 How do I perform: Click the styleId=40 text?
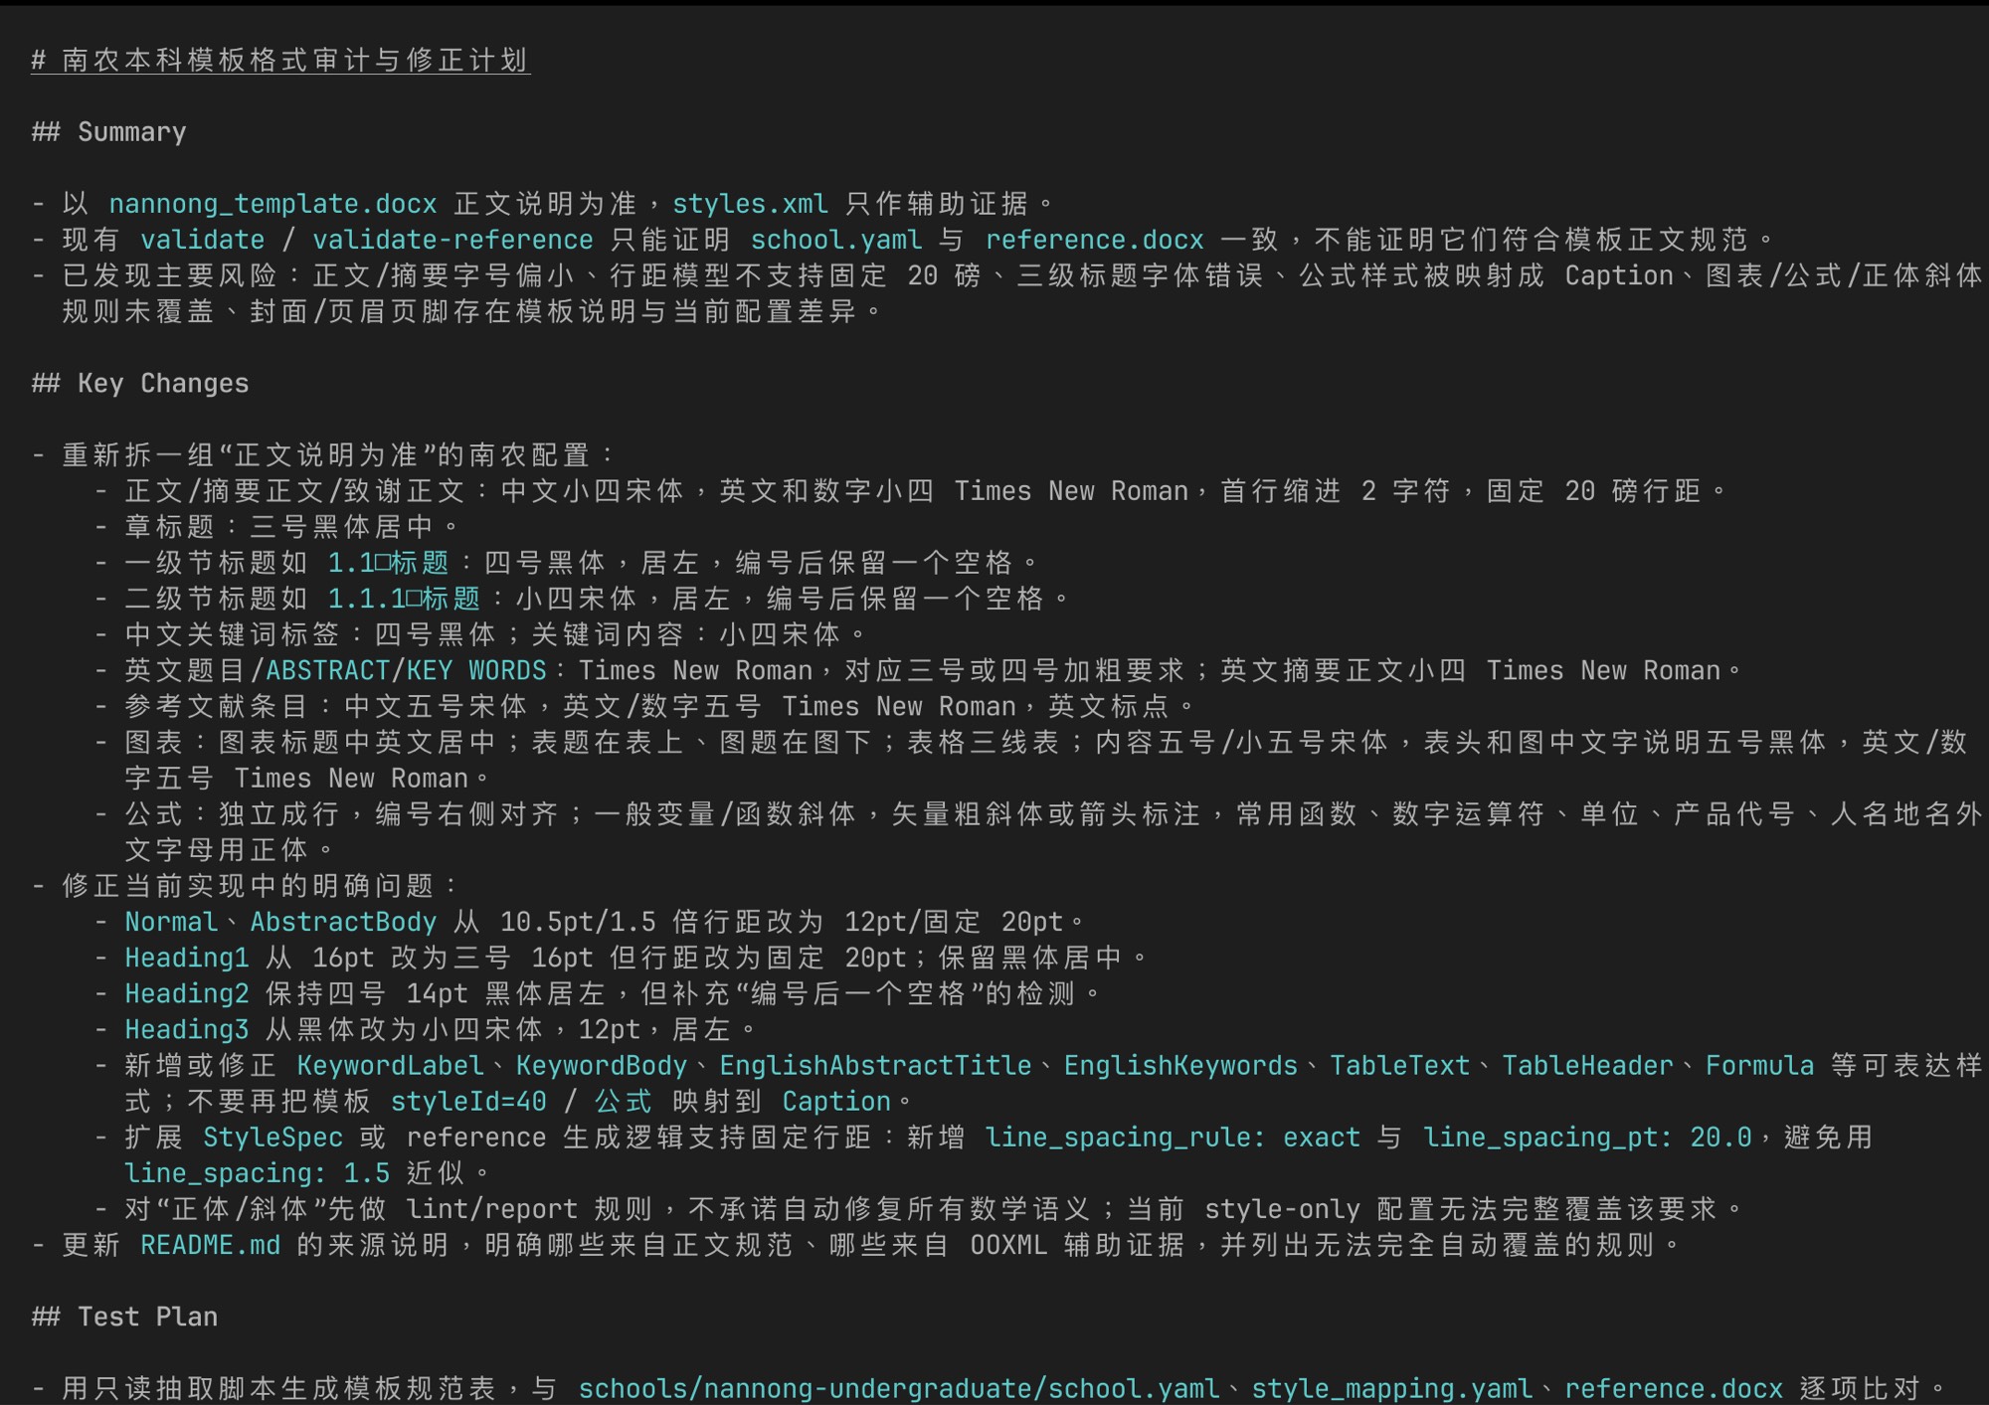click(x=468, y=1101)
